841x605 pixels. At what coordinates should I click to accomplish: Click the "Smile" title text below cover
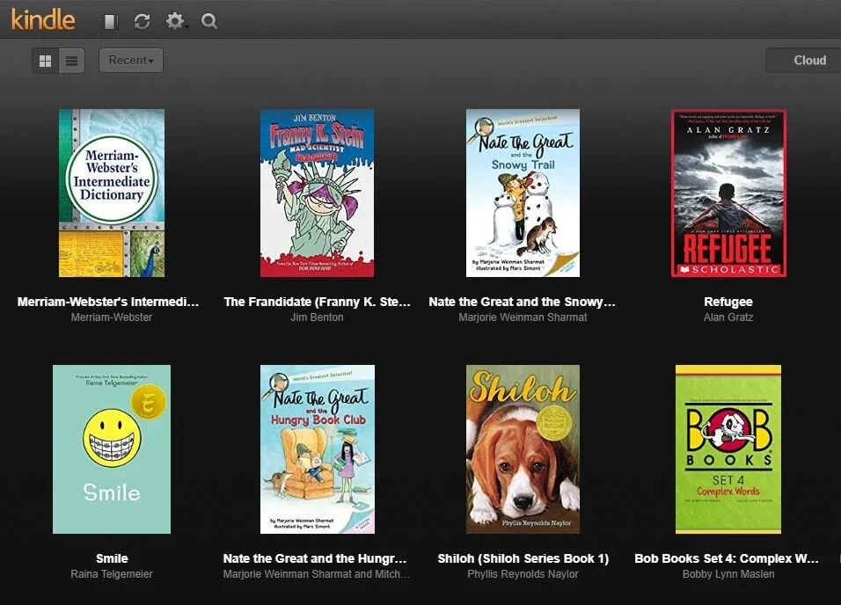point(112,558)
